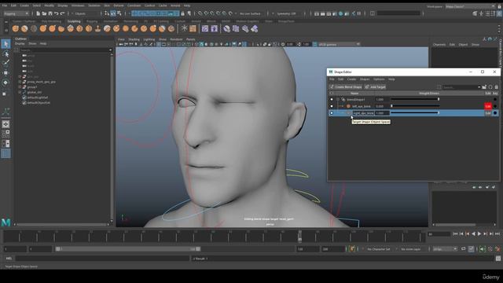Click the Create Blend Shape button

tap(346, 87)
